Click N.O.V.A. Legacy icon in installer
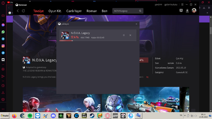 65,35
